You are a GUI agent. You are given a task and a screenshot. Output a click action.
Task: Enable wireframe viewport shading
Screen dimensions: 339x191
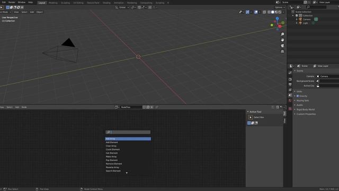click(269, 12)
